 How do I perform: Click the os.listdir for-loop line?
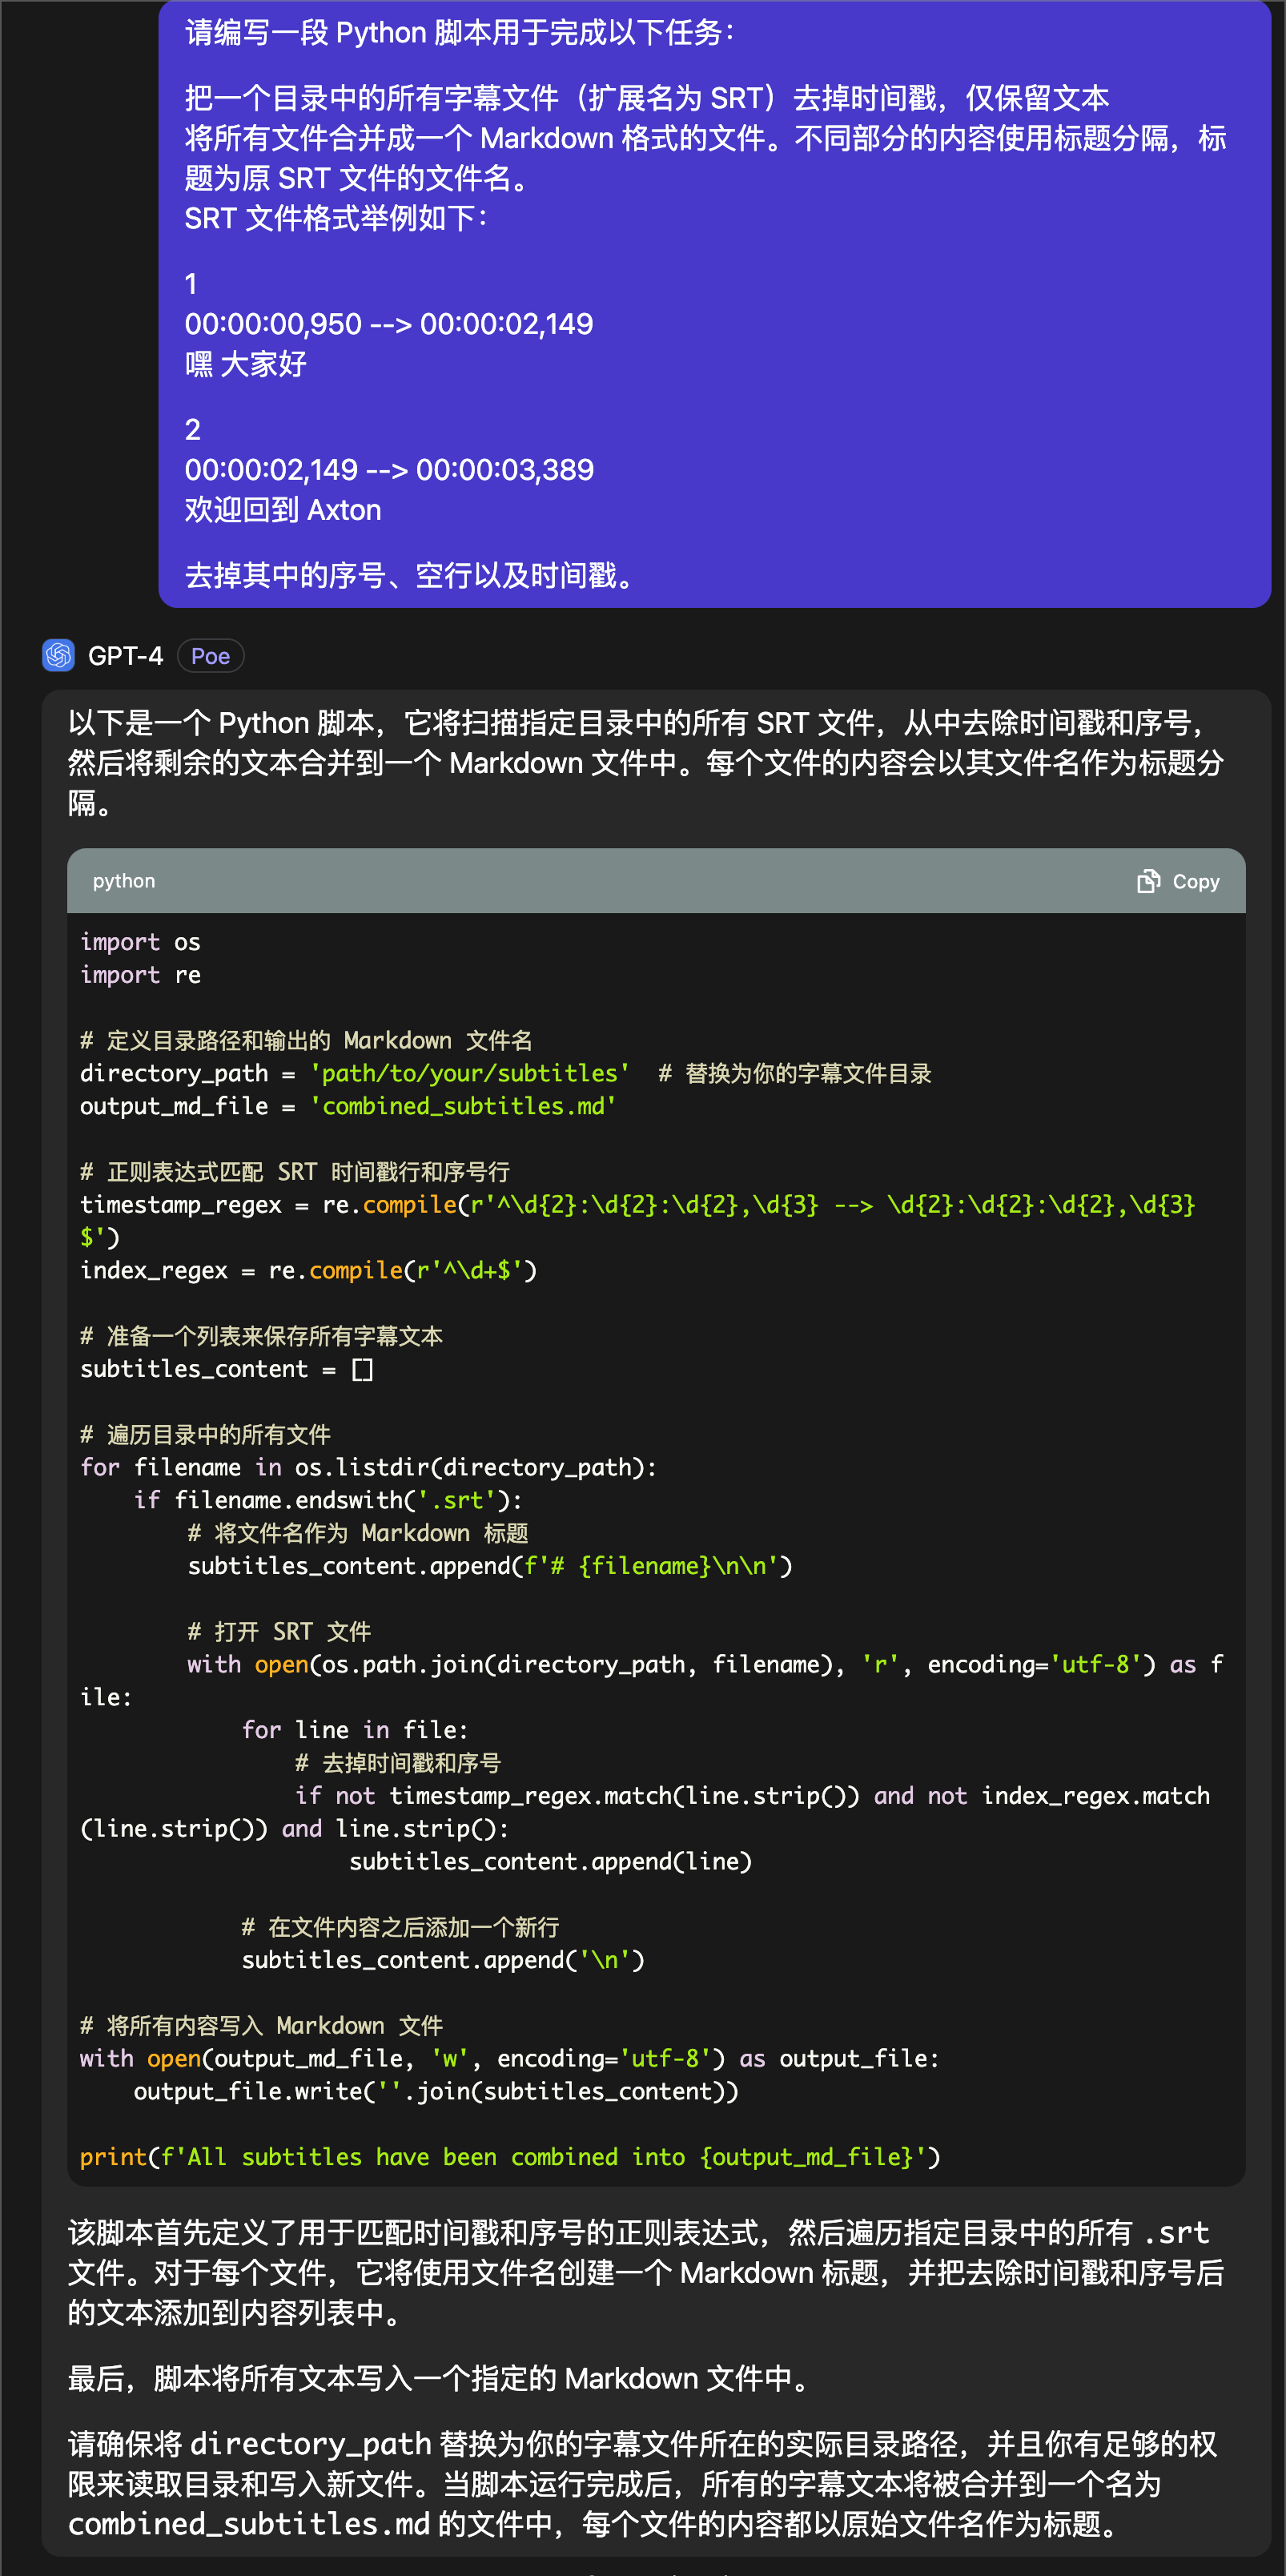tap(368, 1467)
